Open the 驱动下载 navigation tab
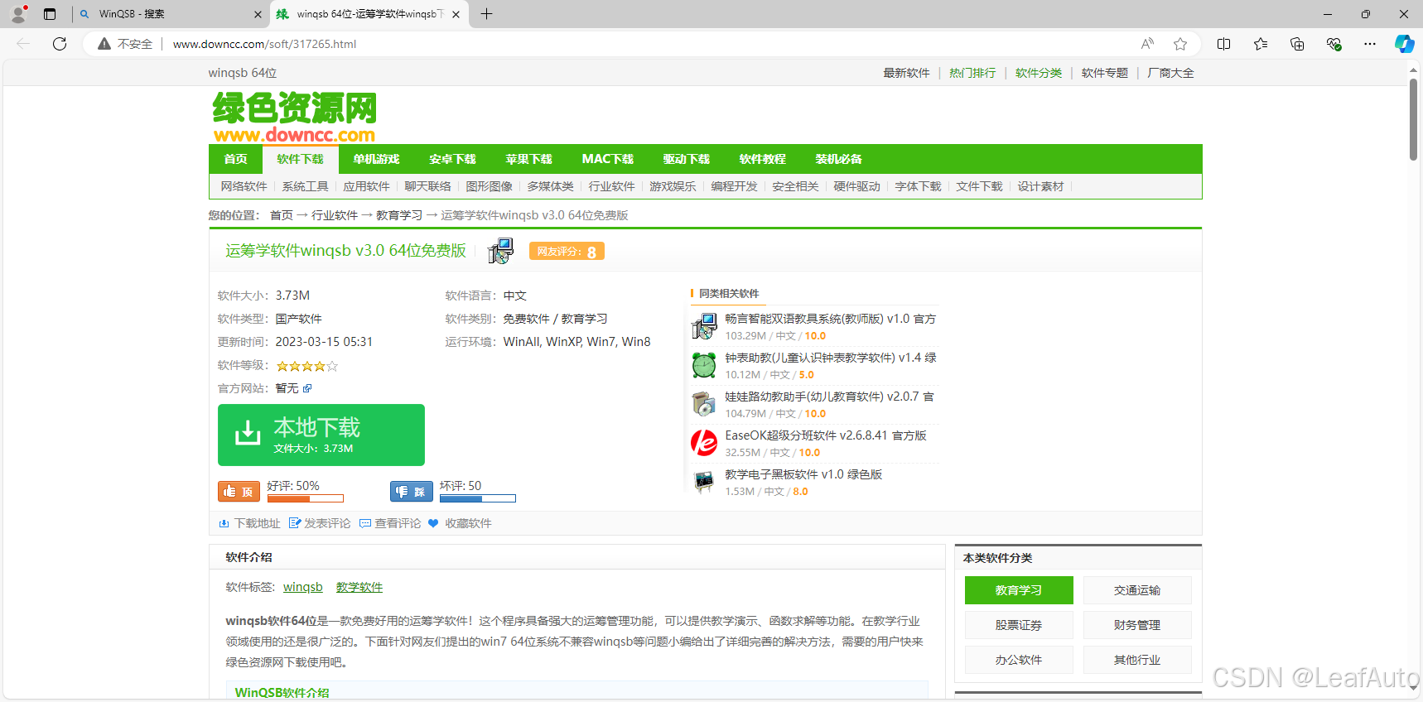 pos(687,159)
